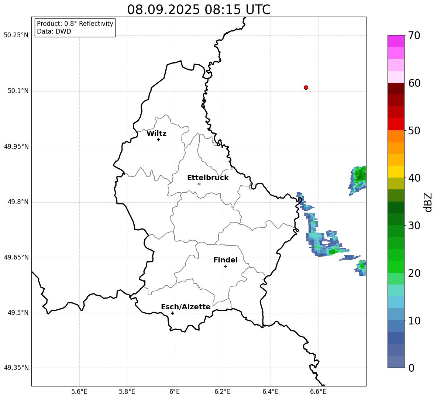Image resolution: width=437 pixels, height=399 pixels.
Task: Click the 49.5°N latitude label
Action: (18, 313)
